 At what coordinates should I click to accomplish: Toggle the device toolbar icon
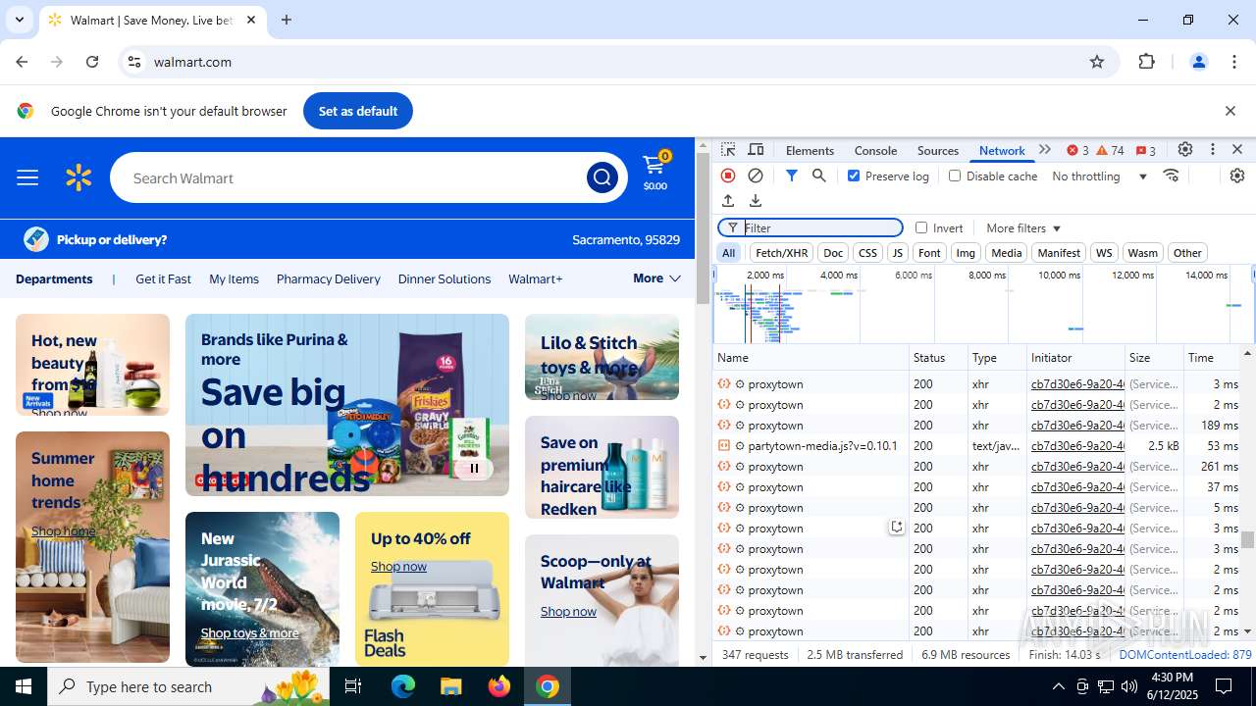pos(756,150)
